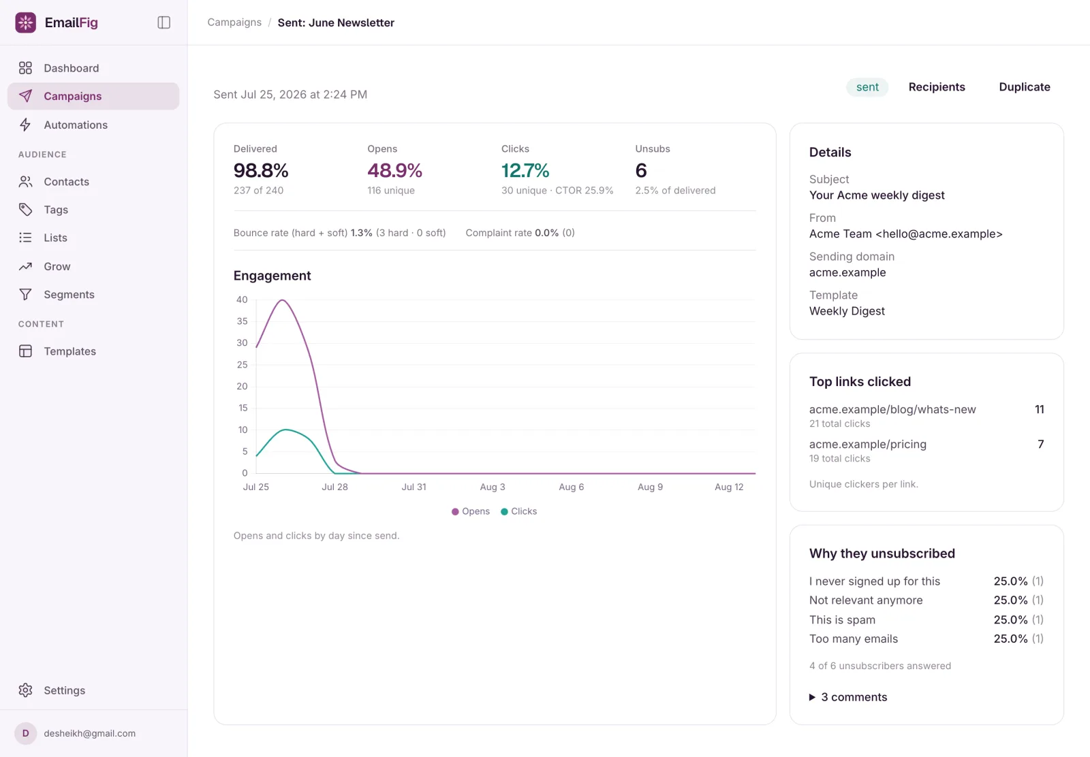Open the Recipients view
Screen dimensions: 1090x757
click(x=937, y=87)
